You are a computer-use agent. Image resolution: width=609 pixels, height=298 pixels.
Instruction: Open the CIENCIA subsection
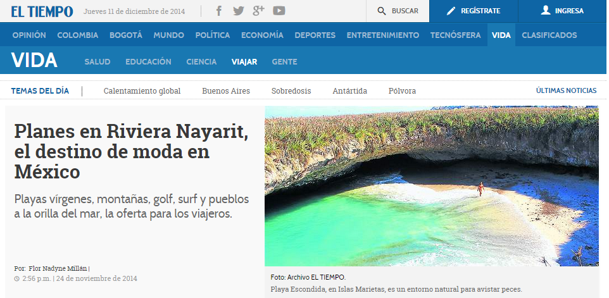[x=201, y=62]
